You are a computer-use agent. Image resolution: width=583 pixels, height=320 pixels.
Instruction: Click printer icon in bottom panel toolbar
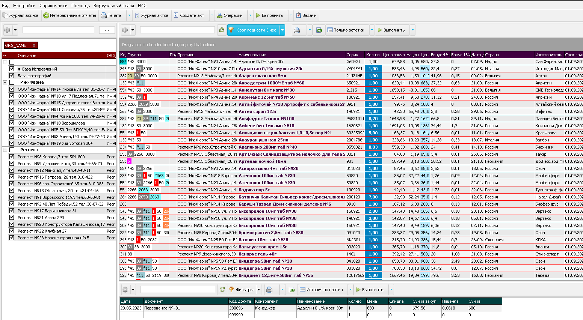[x=269, y=290]
